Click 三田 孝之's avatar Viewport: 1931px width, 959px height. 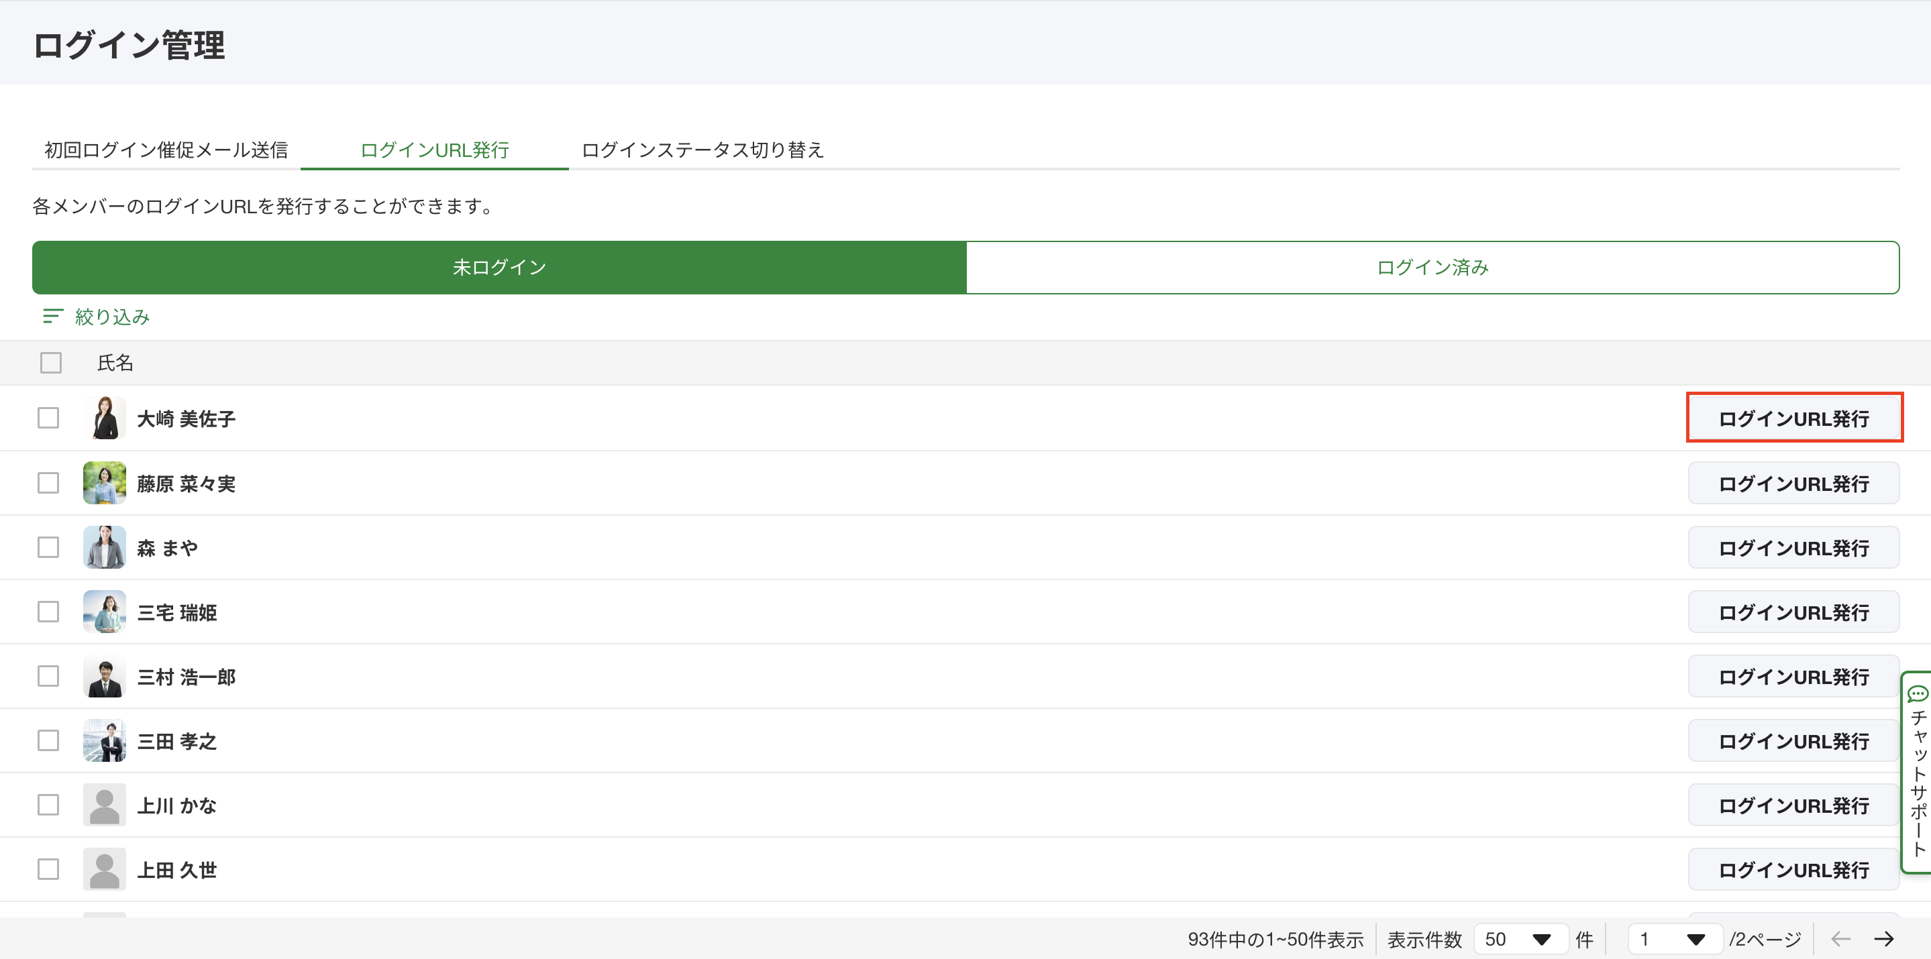pos(104,740)
